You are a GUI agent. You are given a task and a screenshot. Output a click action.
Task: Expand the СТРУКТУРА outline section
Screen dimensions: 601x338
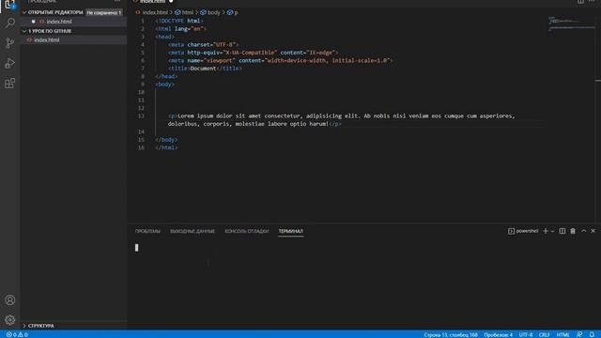40,326
